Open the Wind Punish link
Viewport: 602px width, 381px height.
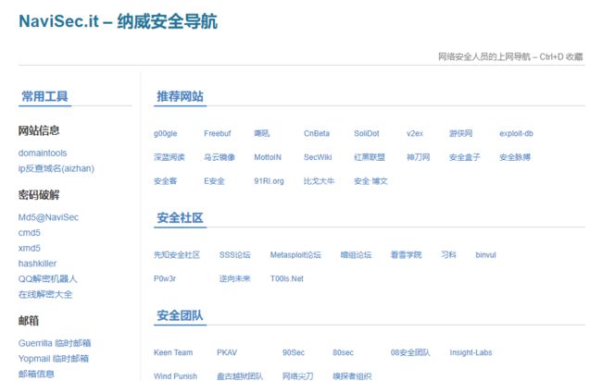(175, 376)
